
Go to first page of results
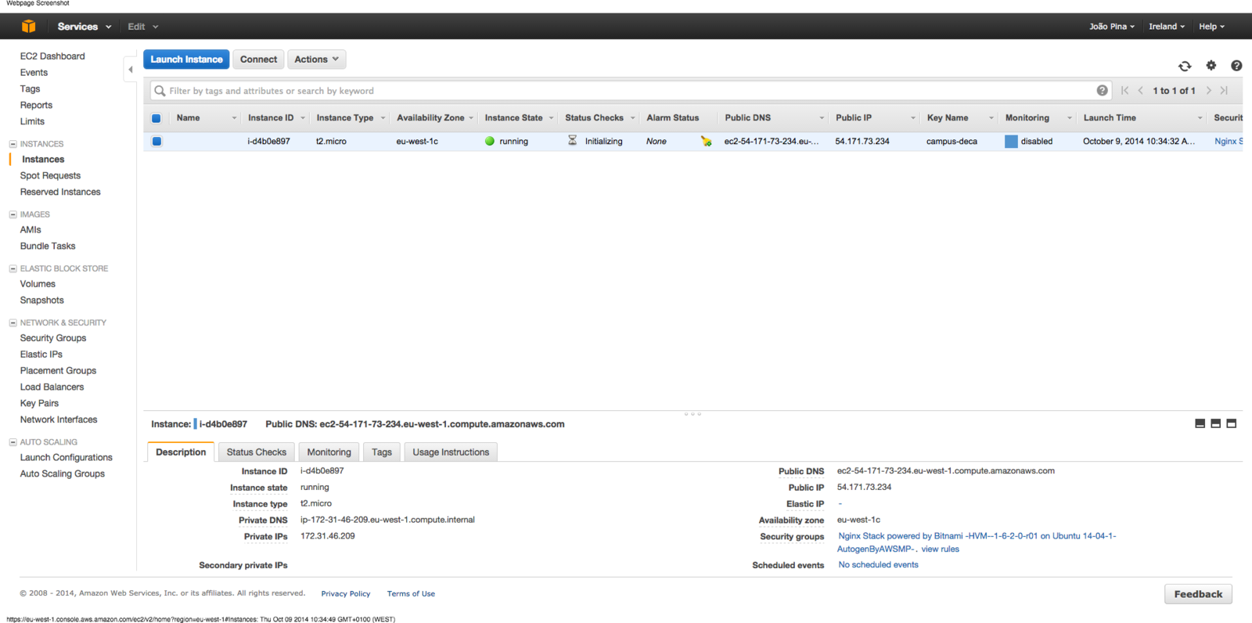1124,91
